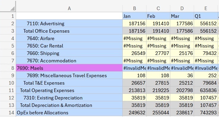
Task: Select OpEx before Allocations cell
Action: coord(69,113)
